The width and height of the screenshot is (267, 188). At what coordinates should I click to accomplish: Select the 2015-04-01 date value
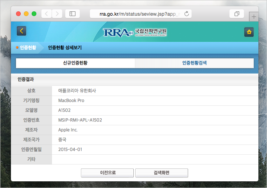[70, 150]
